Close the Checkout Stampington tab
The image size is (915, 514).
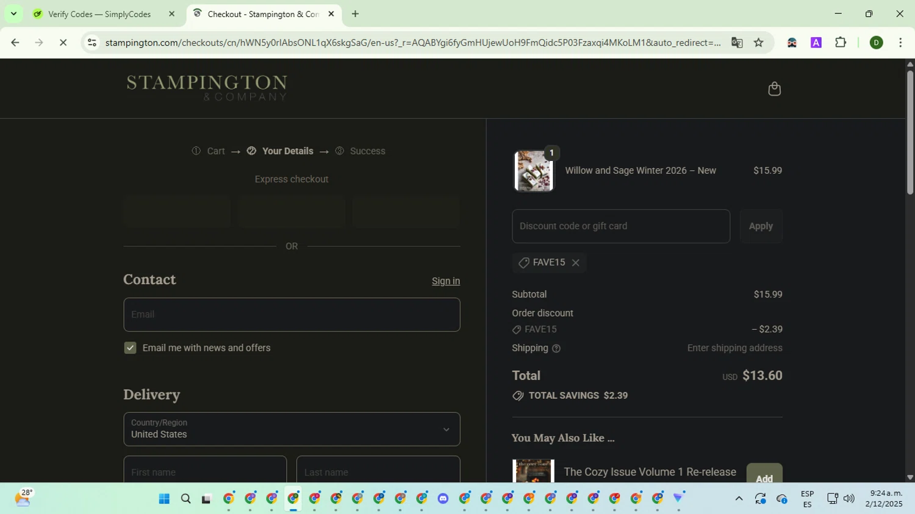tap(331, 13)
